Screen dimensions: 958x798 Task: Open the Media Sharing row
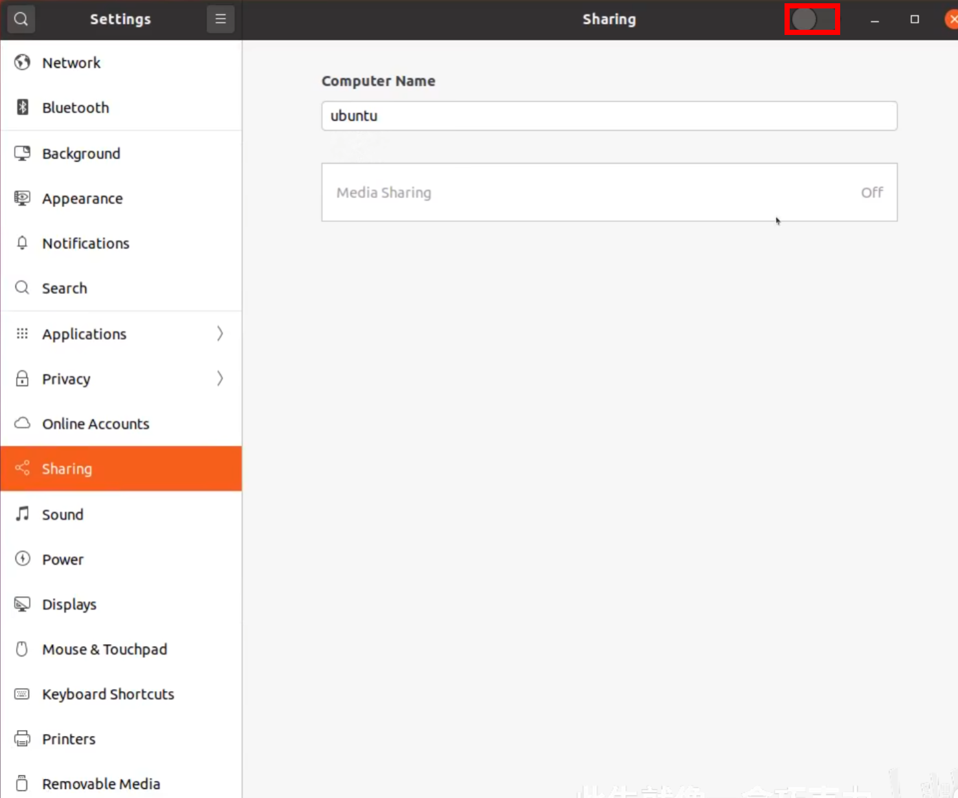609,192
